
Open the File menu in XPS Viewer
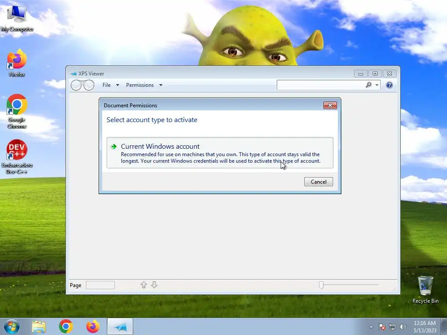(x=107, y=85)
